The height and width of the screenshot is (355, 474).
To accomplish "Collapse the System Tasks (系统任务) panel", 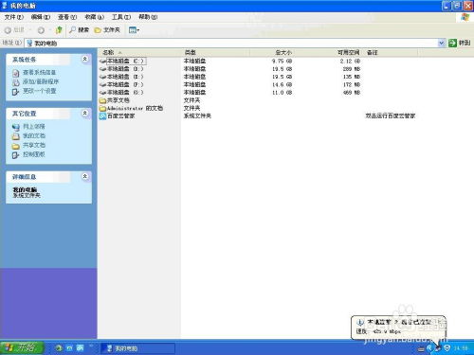I will [x=84, y=59].
